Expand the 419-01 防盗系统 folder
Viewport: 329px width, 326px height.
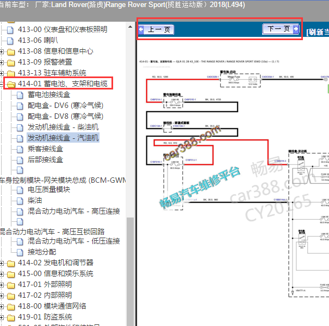point(2,318)
